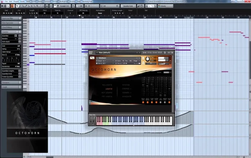
Task: Open the Transport menu
Action: (x=48, y=2)
